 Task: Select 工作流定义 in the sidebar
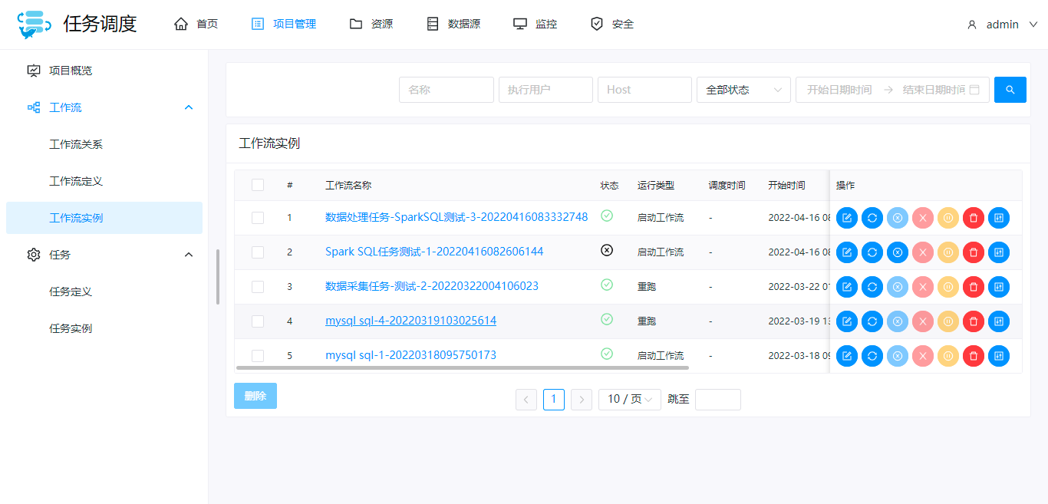pos(76,181)
